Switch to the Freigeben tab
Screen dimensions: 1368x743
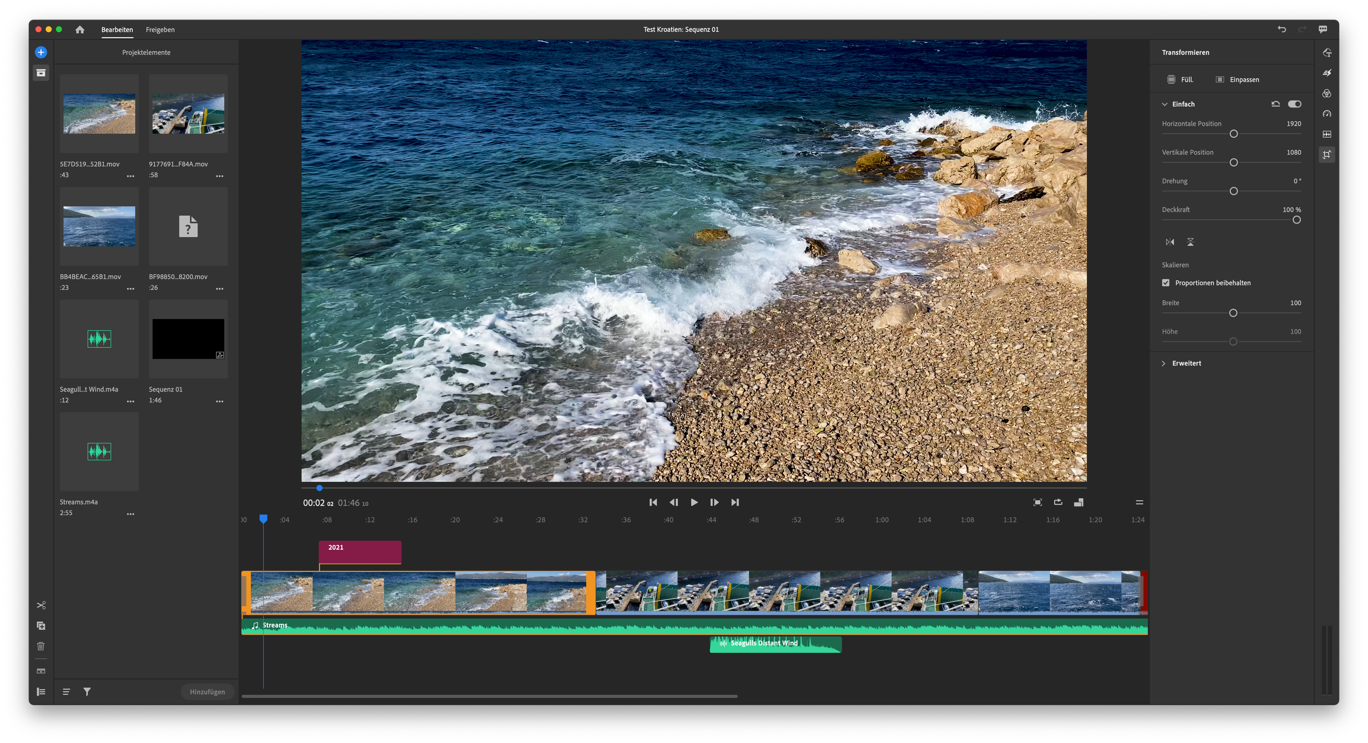coord(160,30)
